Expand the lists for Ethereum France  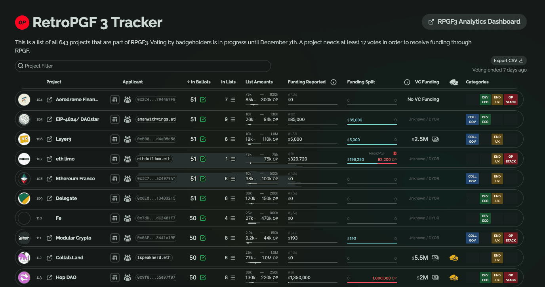(233, 179)
